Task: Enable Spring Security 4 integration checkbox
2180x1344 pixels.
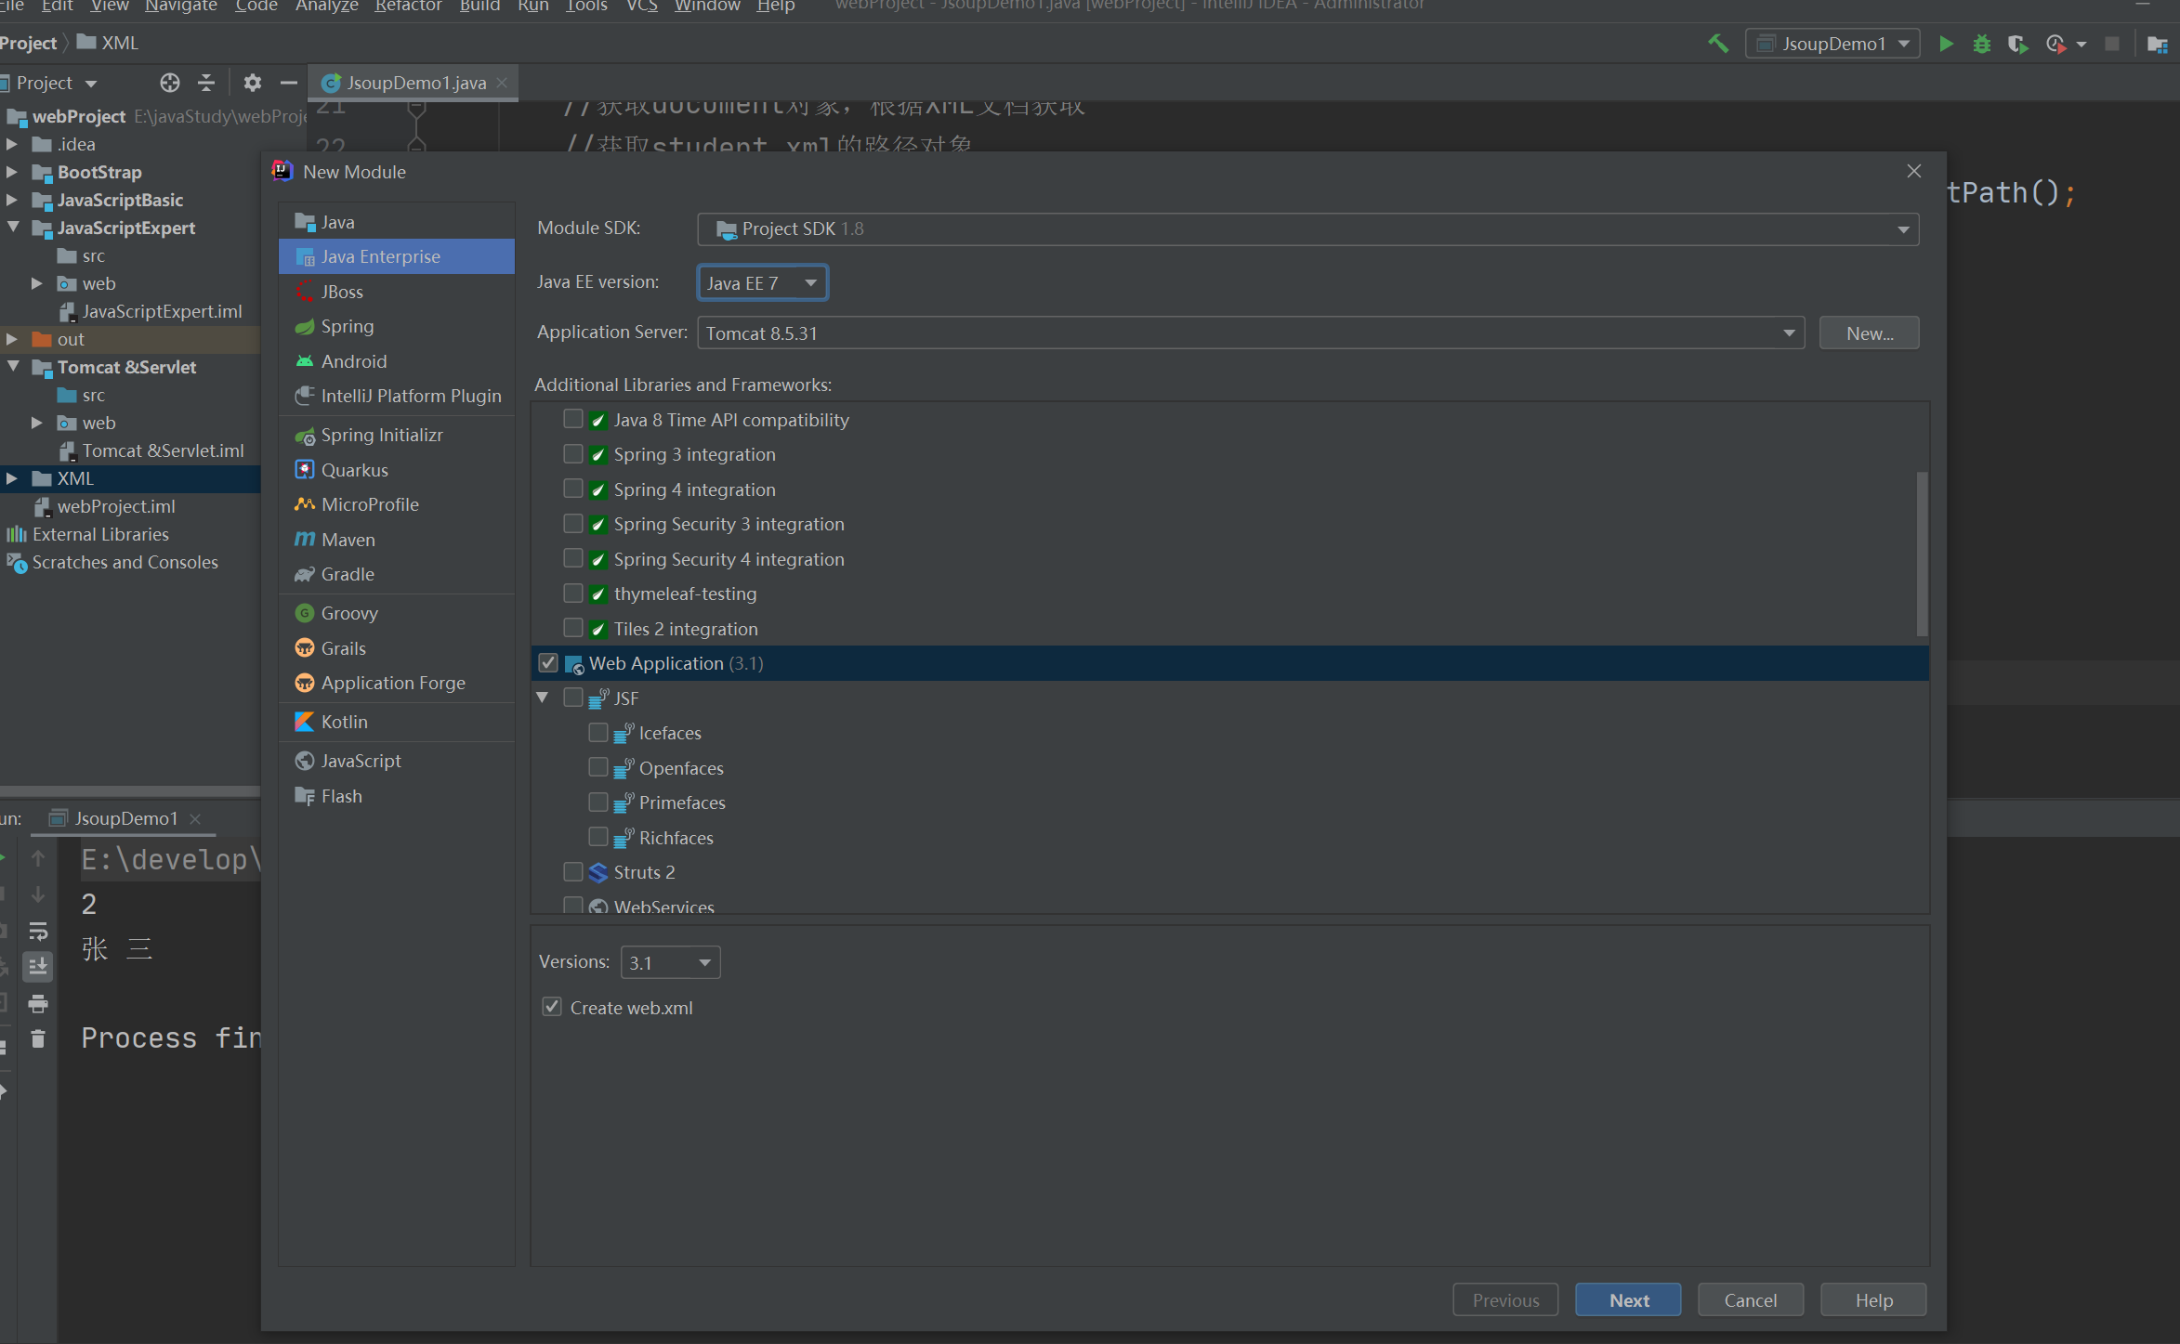Action: click(573, 558)
